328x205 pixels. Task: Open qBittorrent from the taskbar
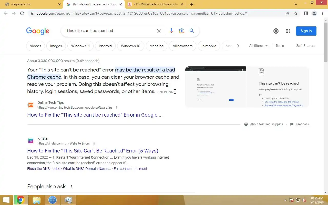pyautogui.click(x=53, y=200)
